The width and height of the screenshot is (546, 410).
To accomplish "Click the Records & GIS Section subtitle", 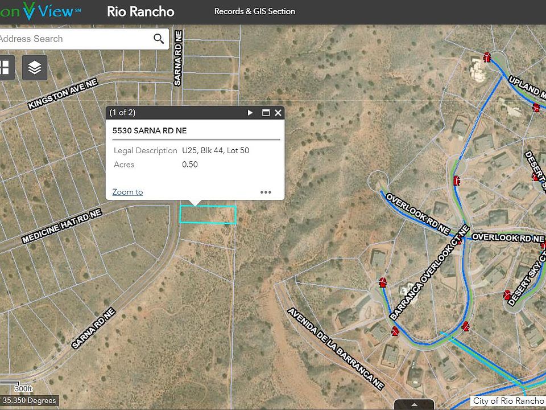I will [x=255, y=11].
